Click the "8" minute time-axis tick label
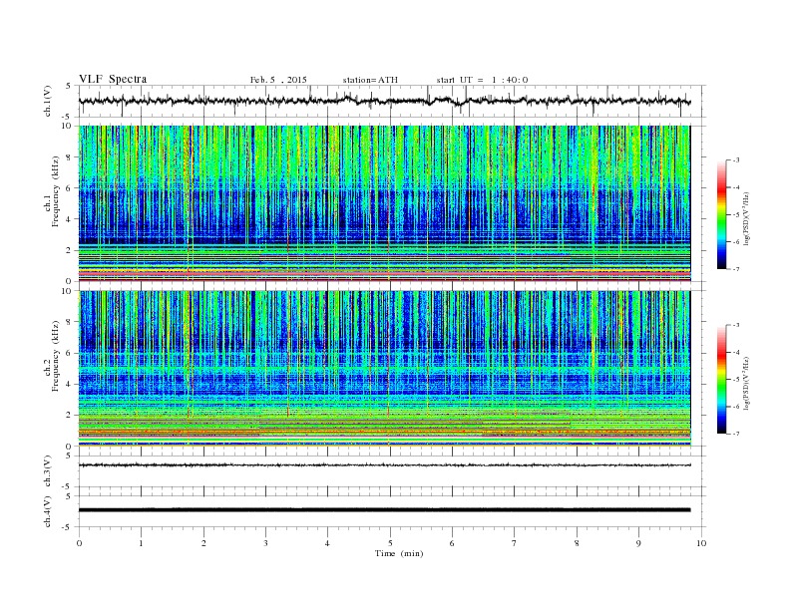 577,543
